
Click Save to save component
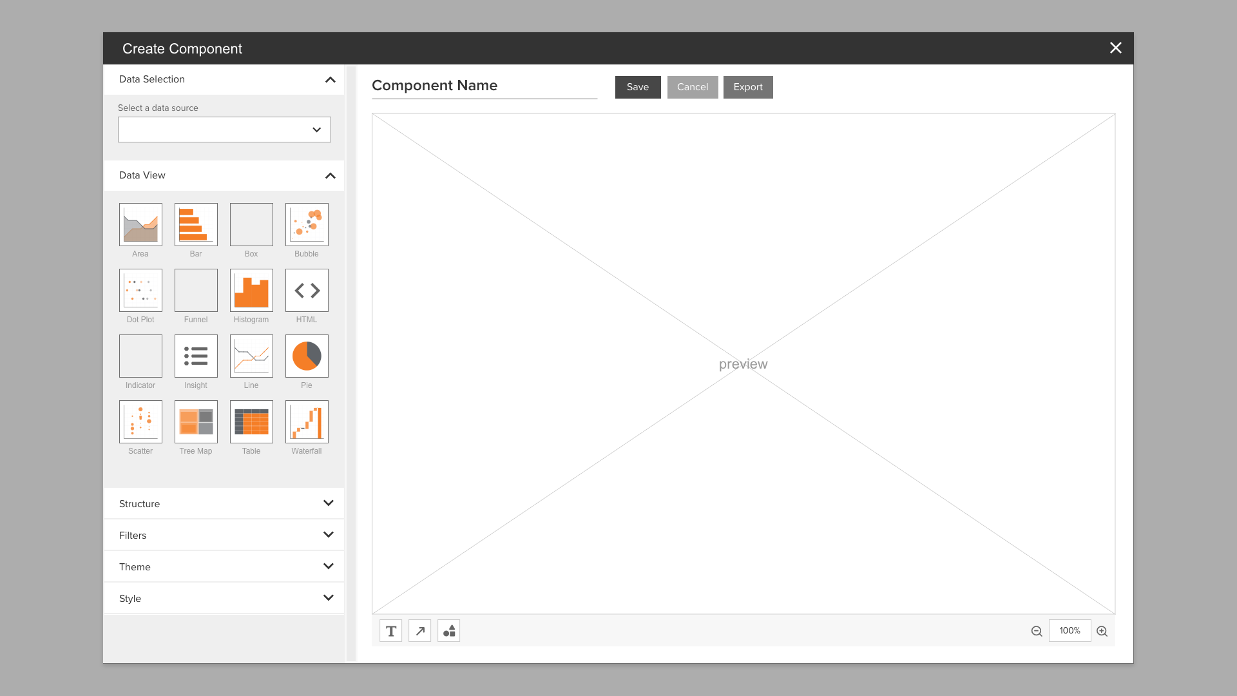(638, 86)
